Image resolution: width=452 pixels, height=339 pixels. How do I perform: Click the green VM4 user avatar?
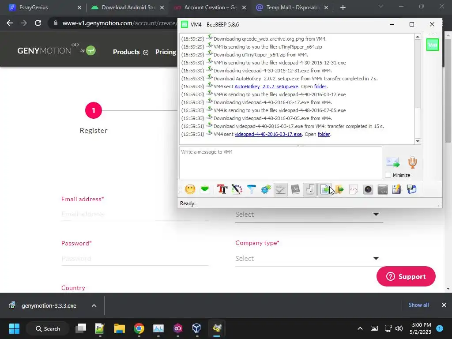[x=433, y=45]
